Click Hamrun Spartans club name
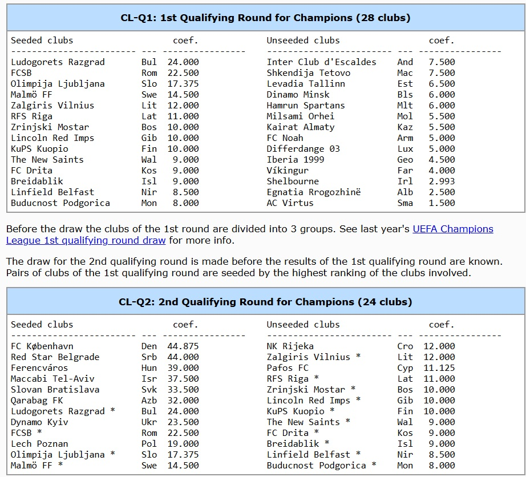Screen dimensions: 526x477 [x=305, y=106]
